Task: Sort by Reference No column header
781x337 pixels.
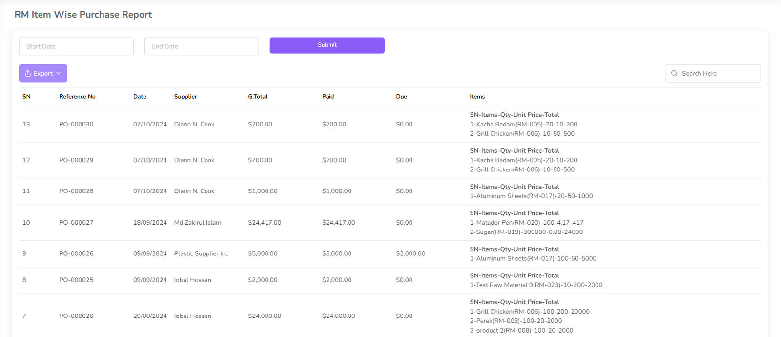Action: pyautogui.click(x=77, y=97)
